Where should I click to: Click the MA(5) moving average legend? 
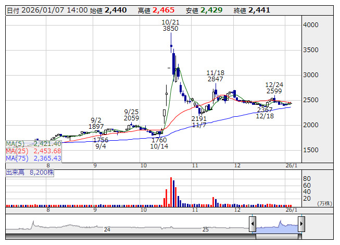[34, 143]
